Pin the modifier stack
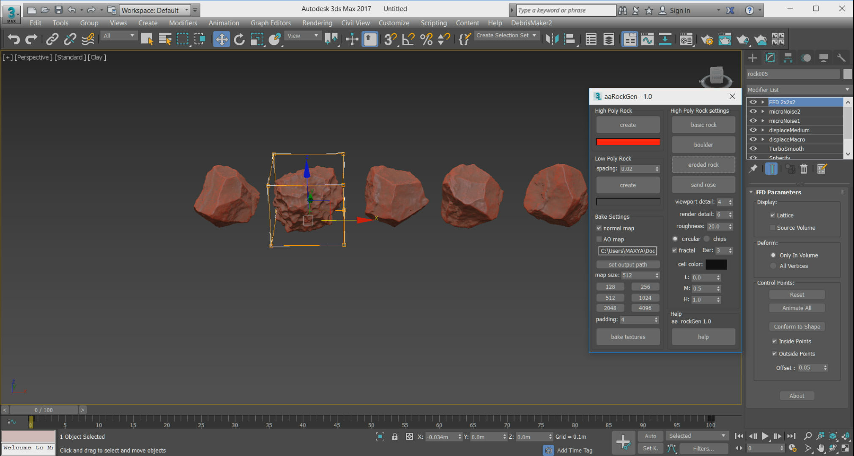854x456 pixels. pos(753,169)
